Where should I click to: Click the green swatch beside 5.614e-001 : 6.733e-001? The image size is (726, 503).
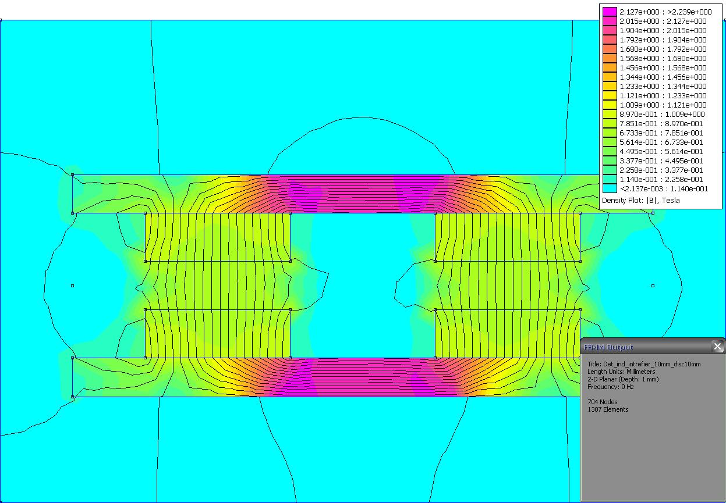(x=610, y=142)
